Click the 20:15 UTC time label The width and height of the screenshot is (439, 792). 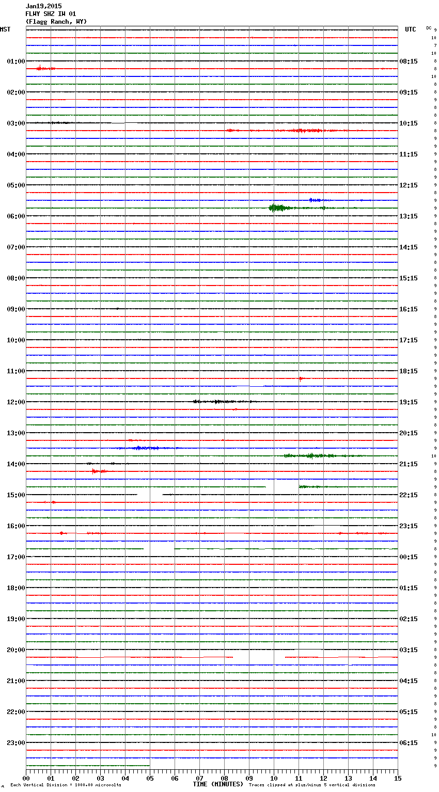point(409,433)
